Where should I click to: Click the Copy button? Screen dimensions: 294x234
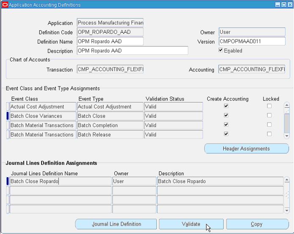[258, 224]
